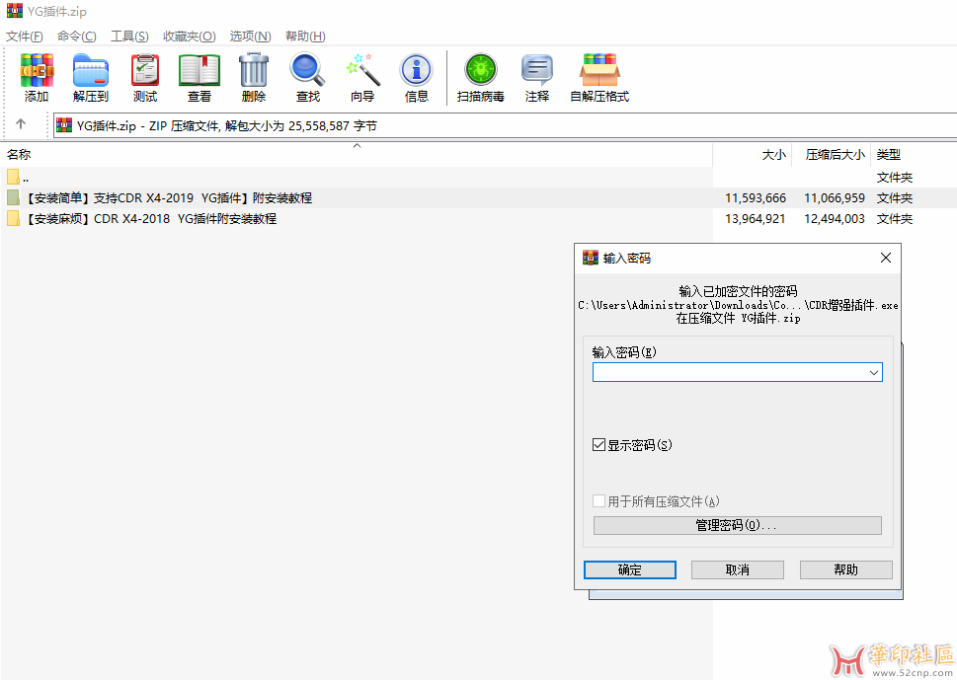Viewport: 957px width, 680px height.
Task: Open the Help (帮助) menu
Action: [305, 37]
